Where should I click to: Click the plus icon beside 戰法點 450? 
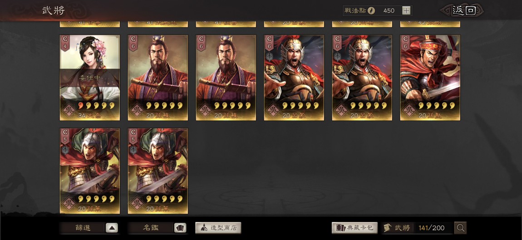click(x=406, y=10)
